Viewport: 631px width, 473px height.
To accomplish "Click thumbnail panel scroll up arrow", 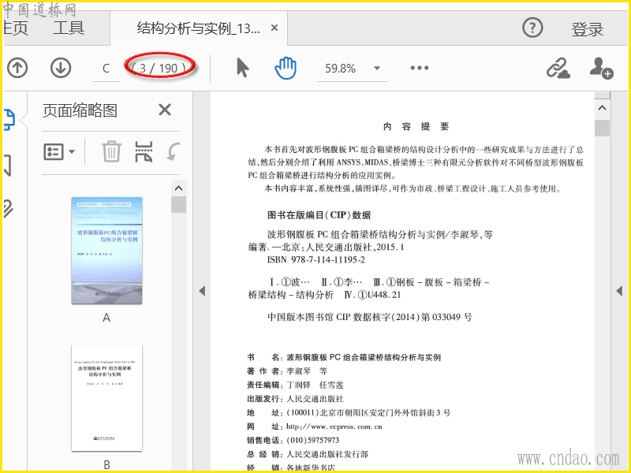I will [x=178, y=188].
